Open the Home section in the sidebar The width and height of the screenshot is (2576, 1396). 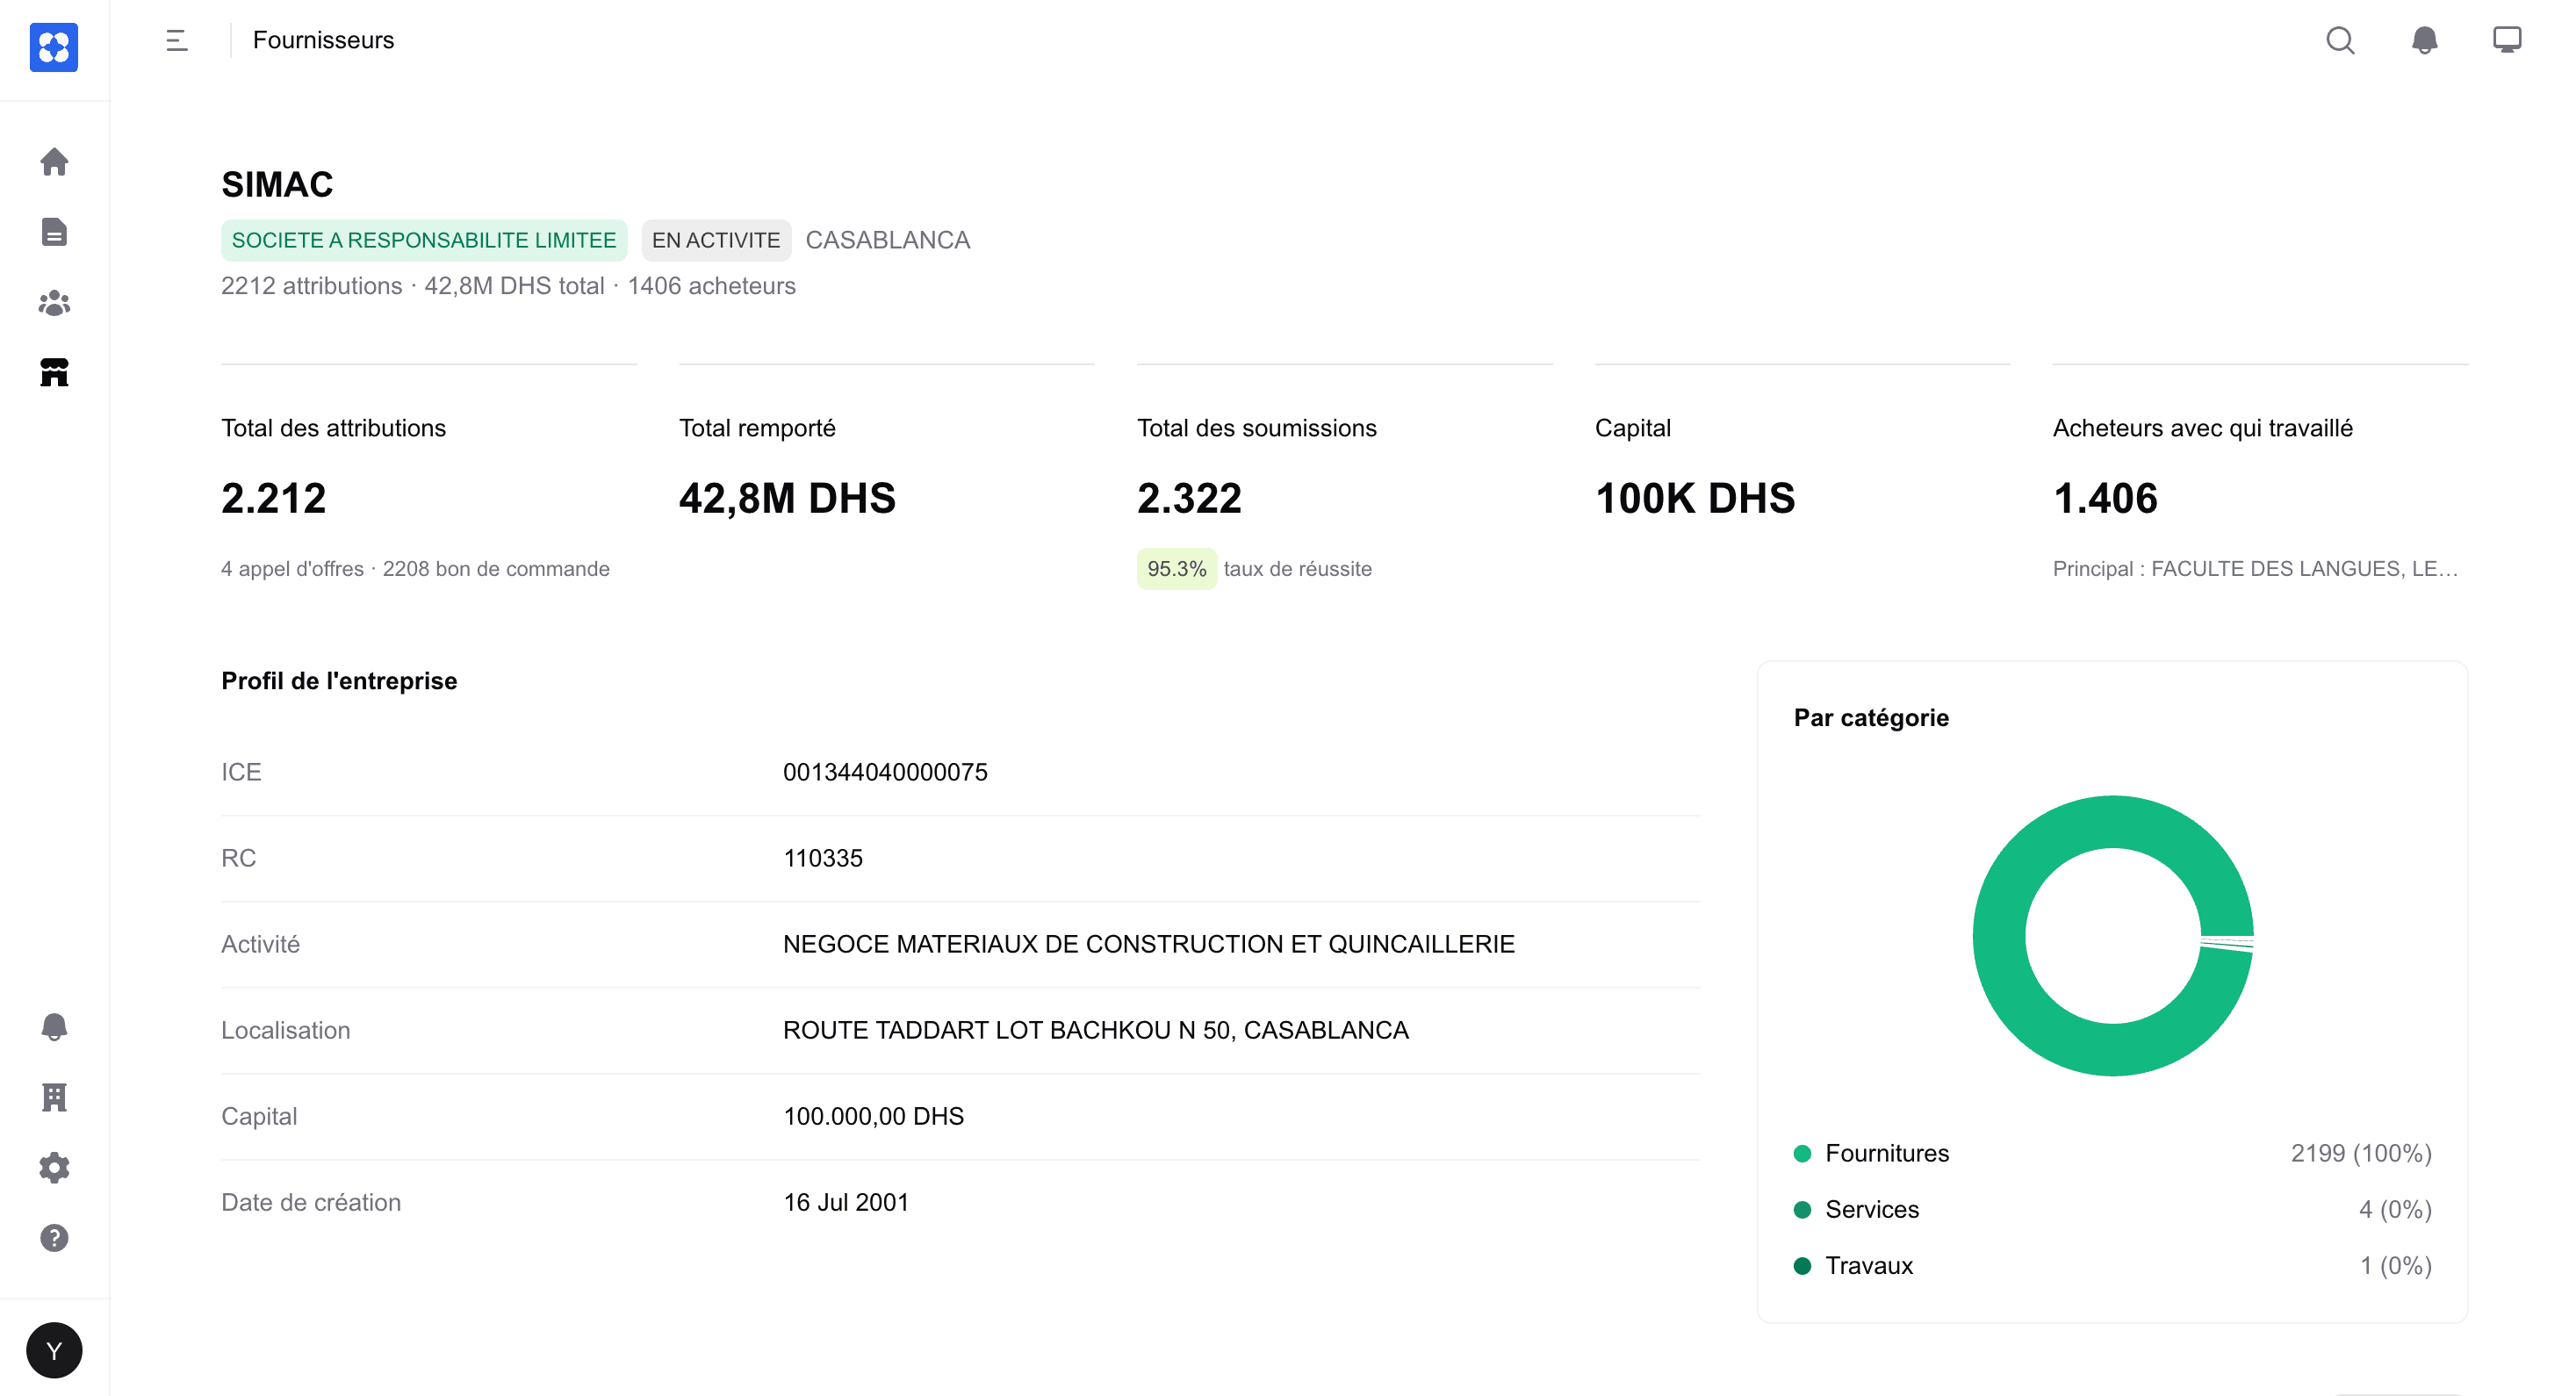pos(54,162)
